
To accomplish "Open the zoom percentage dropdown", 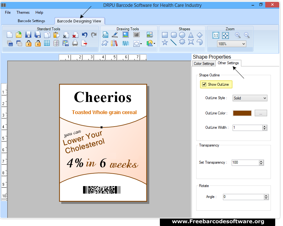I will point(244,44).
